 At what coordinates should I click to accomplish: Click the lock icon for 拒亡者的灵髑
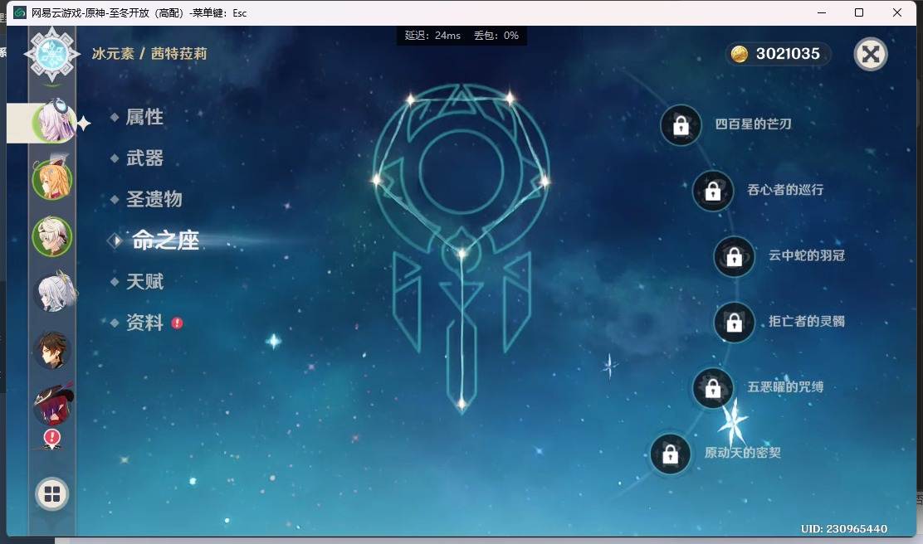734,323
